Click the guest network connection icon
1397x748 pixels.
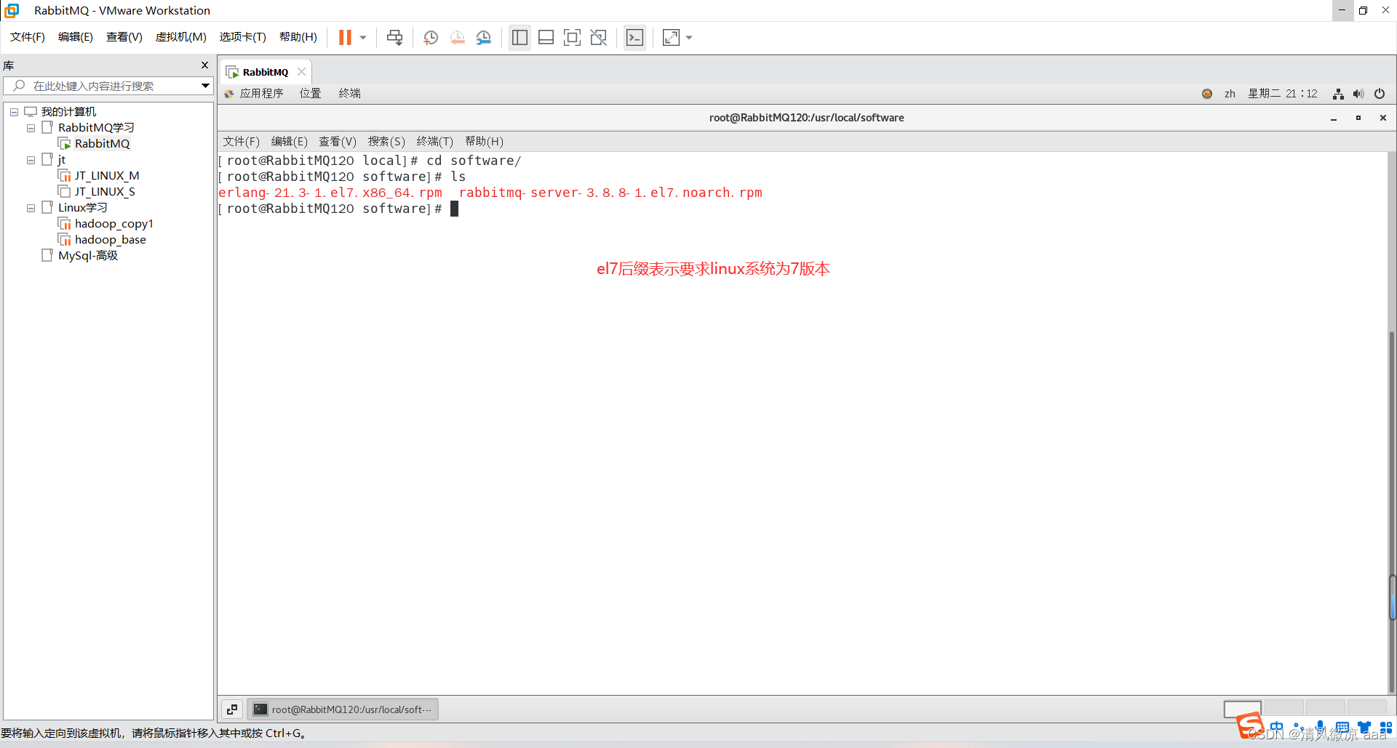(1338, 94)
